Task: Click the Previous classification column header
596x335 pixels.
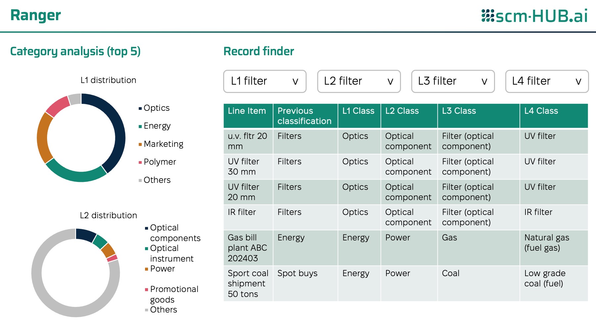Action: coord(305,116)
